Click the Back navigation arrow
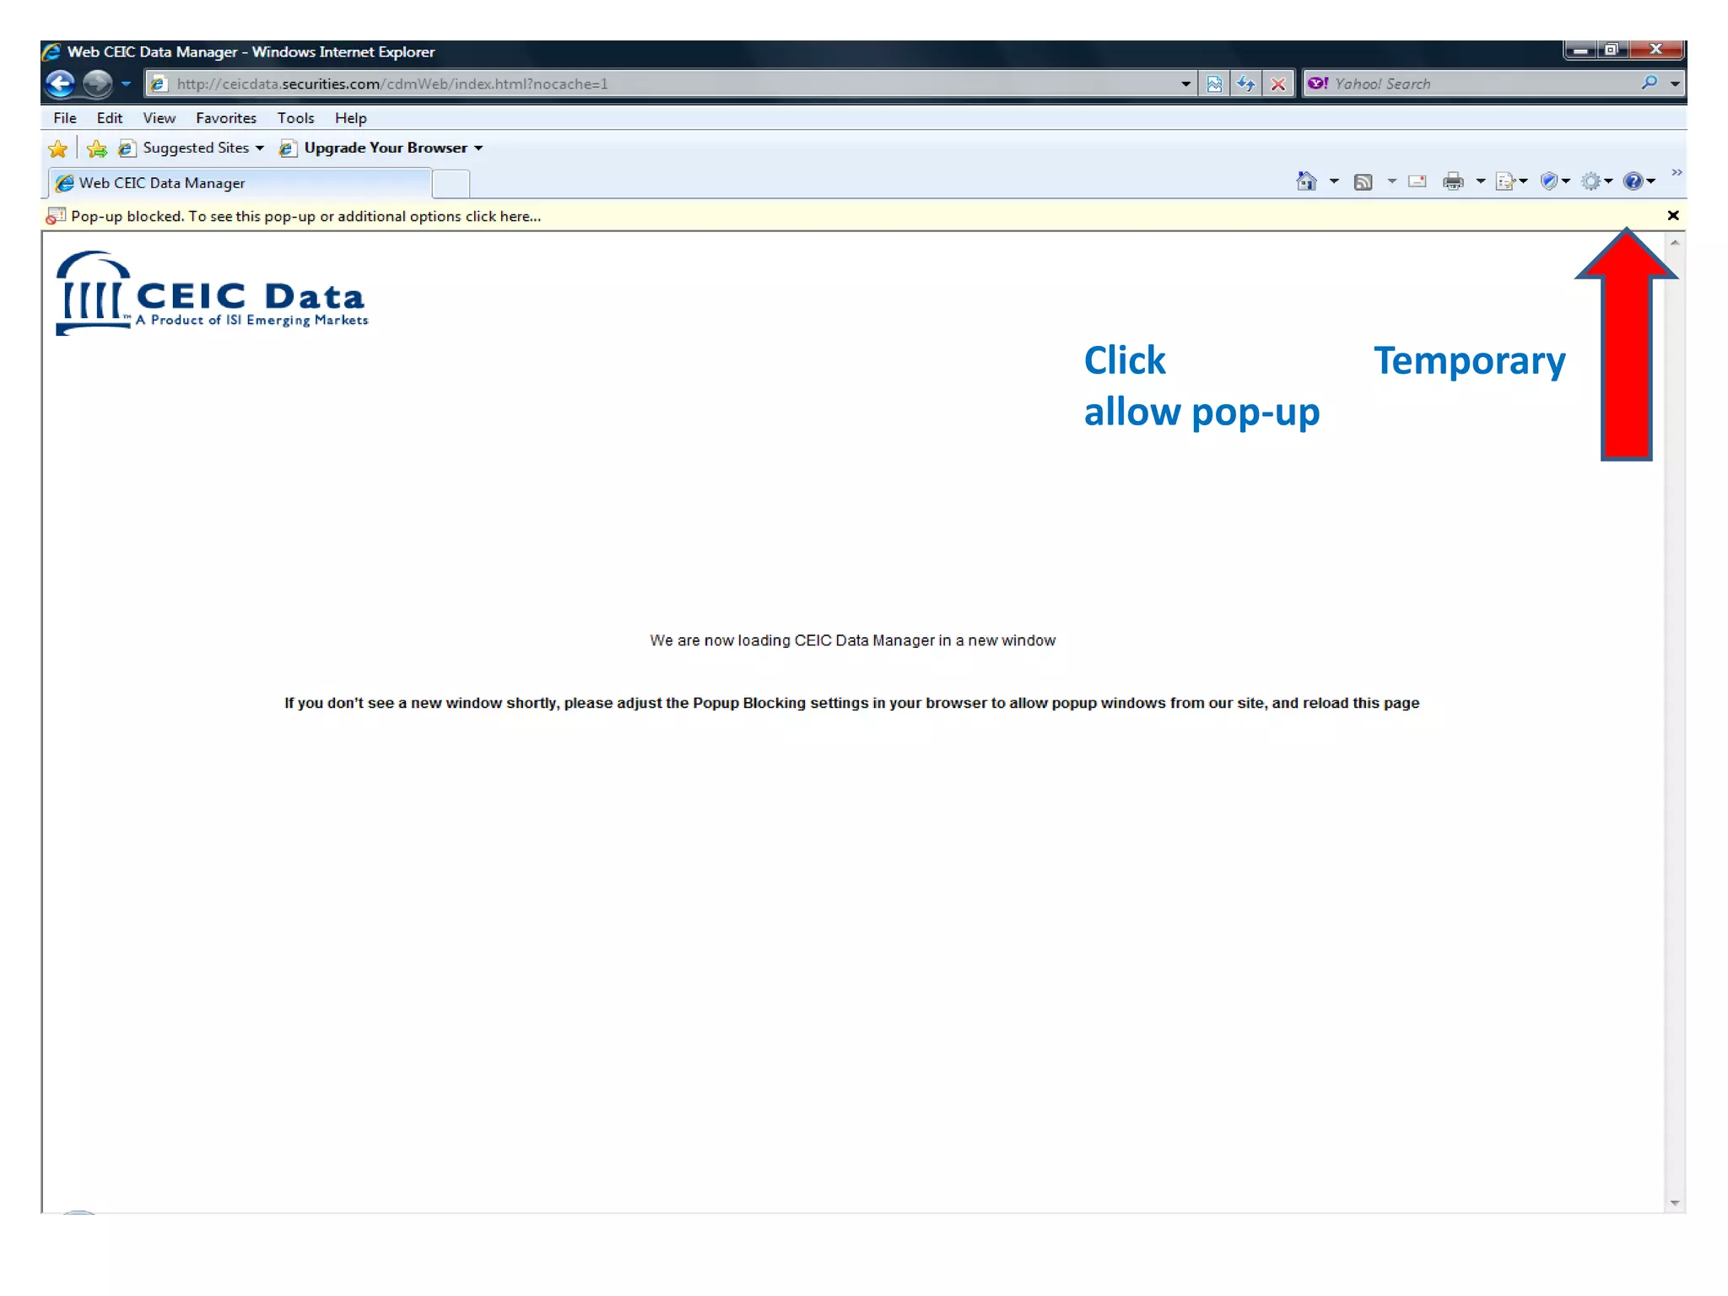 click(x=60, y=84)
